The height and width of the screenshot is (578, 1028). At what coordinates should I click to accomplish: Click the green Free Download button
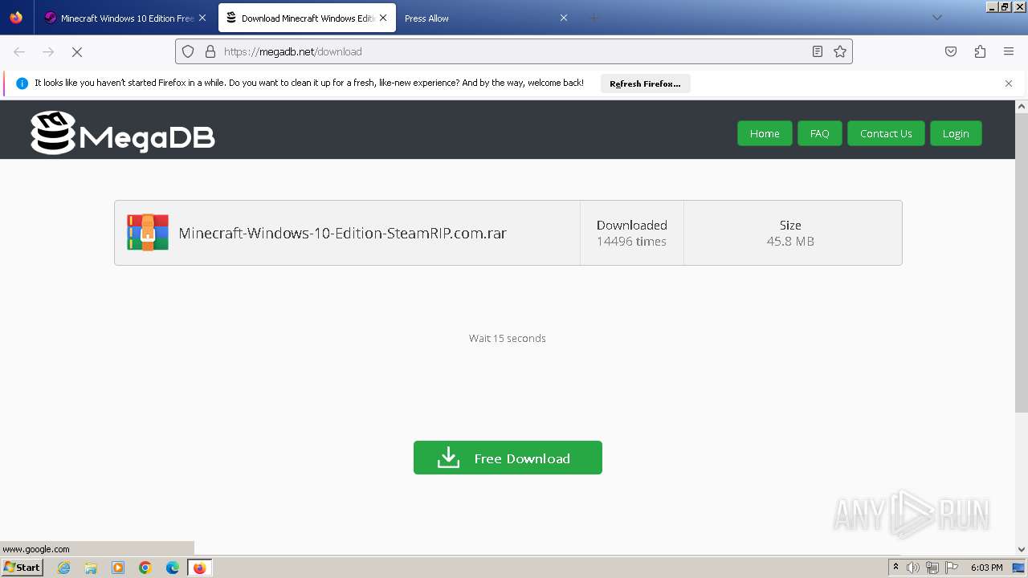508,458
